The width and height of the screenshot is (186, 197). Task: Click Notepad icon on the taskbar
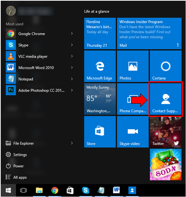click(101, 190)
